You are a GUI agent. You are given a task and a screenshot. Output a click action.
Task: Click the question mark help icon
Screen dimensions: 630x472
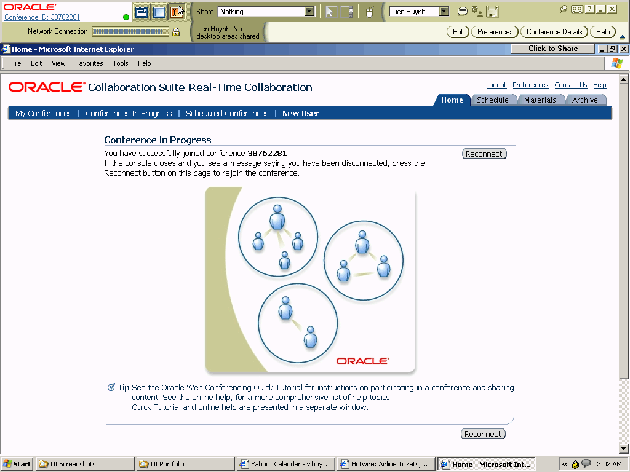tap(590, 9)
